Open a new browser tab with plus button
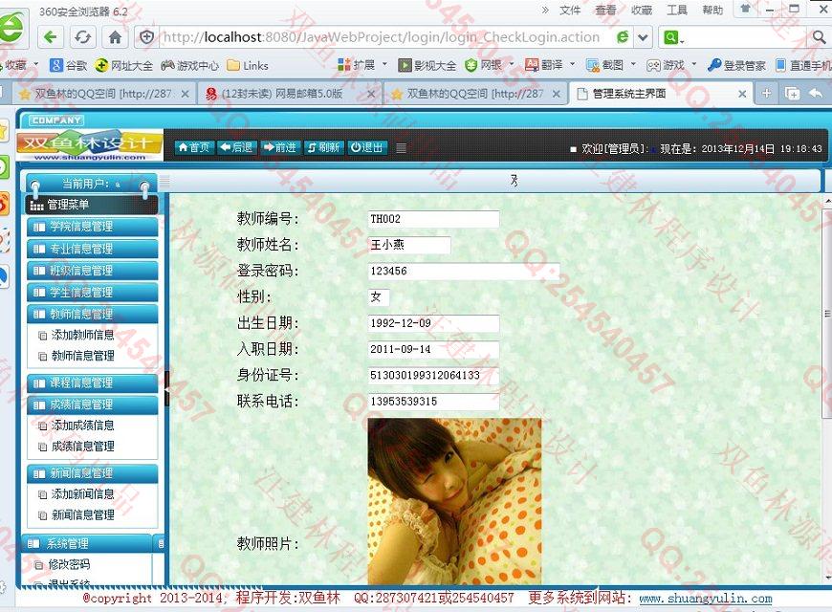This screenshot has height=612, width=832. pyautogui.click(x=766, y=94)
